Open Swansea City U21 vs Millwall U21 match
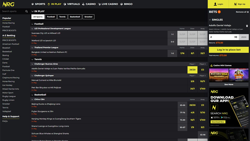Screen dimensions: 250x141 point(46,33)
